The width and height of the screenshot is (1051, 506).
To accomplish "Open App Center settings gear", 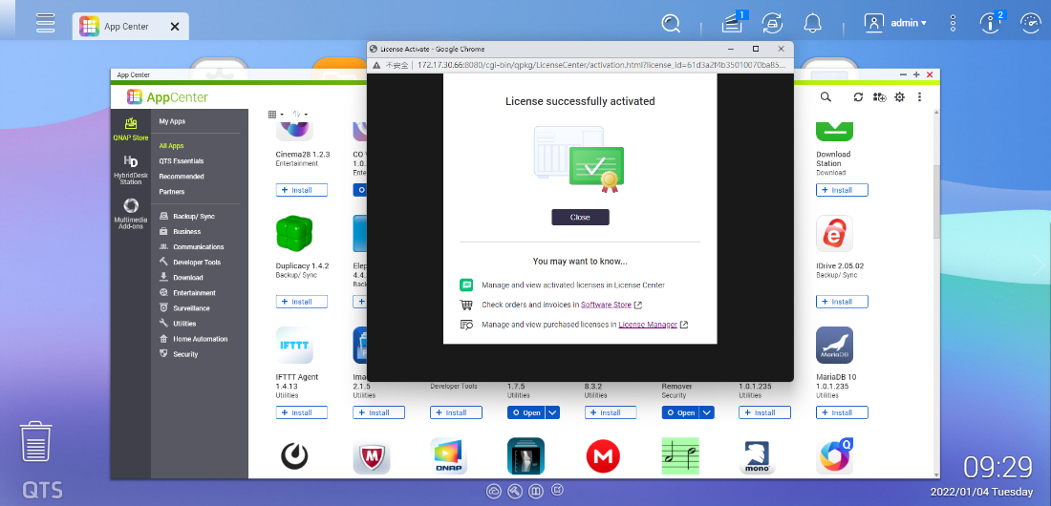I will 899,97.
